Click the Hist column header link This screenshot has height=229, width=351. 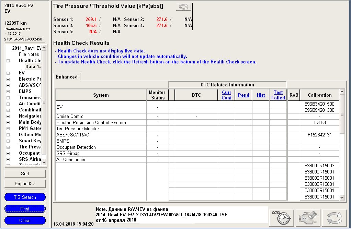pyautogui.click(x=261, y=95)
